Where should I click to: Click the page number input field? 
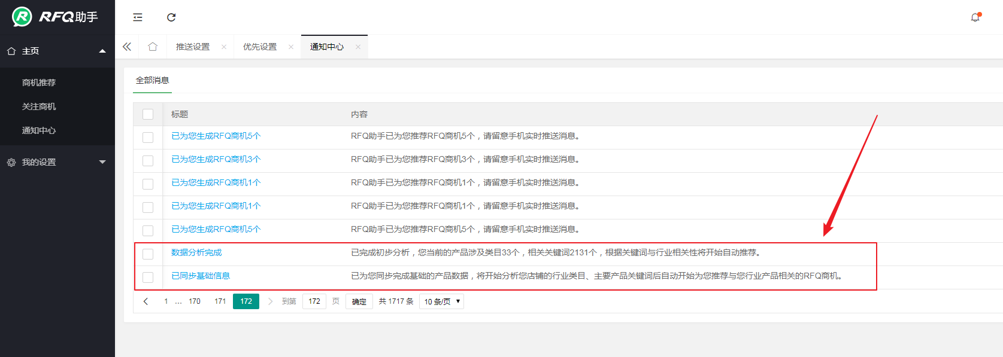tap(314, 301)
